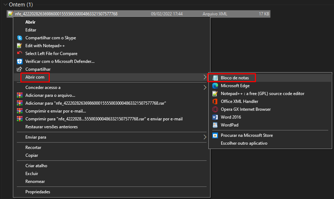Click the Arquivo XML type cell
The image size is (334, 199).
(x=215, y=14)
